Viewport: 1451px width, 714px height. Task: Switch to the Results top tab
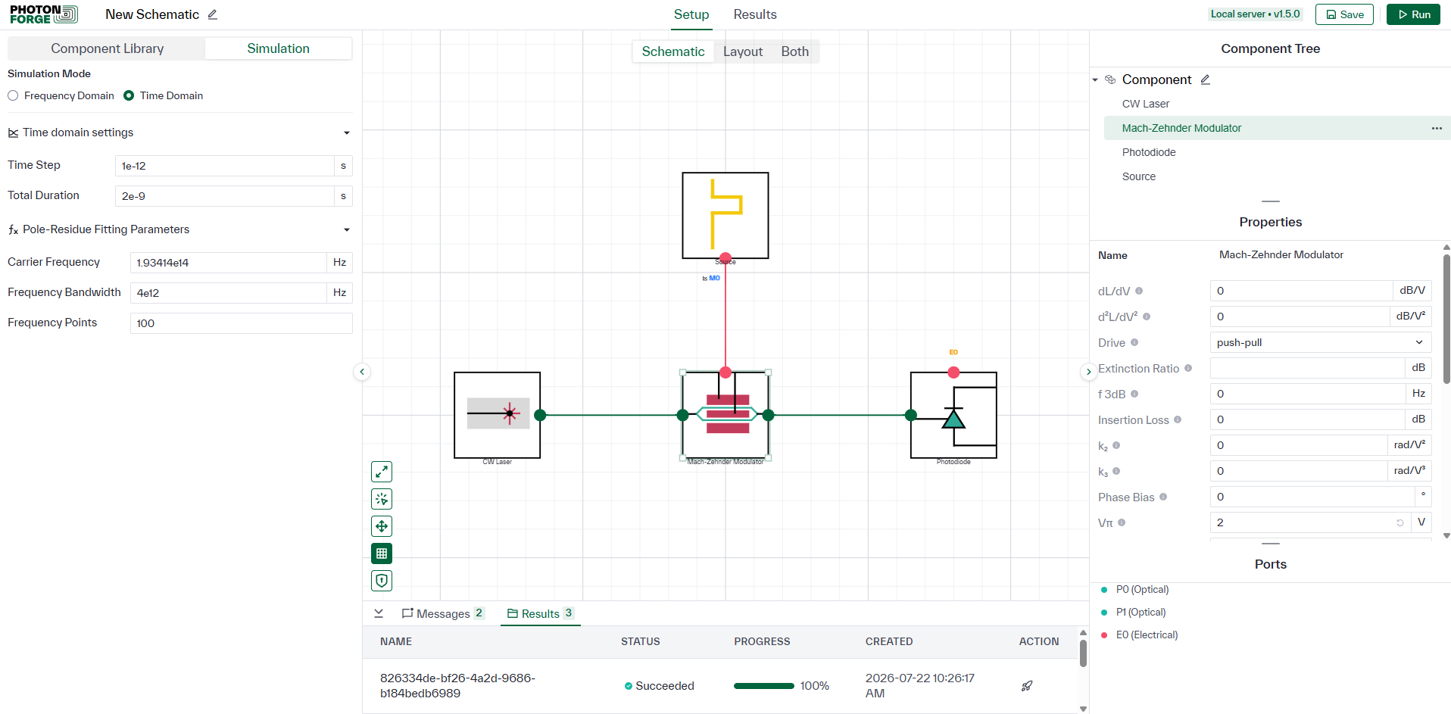coord(755,14)
